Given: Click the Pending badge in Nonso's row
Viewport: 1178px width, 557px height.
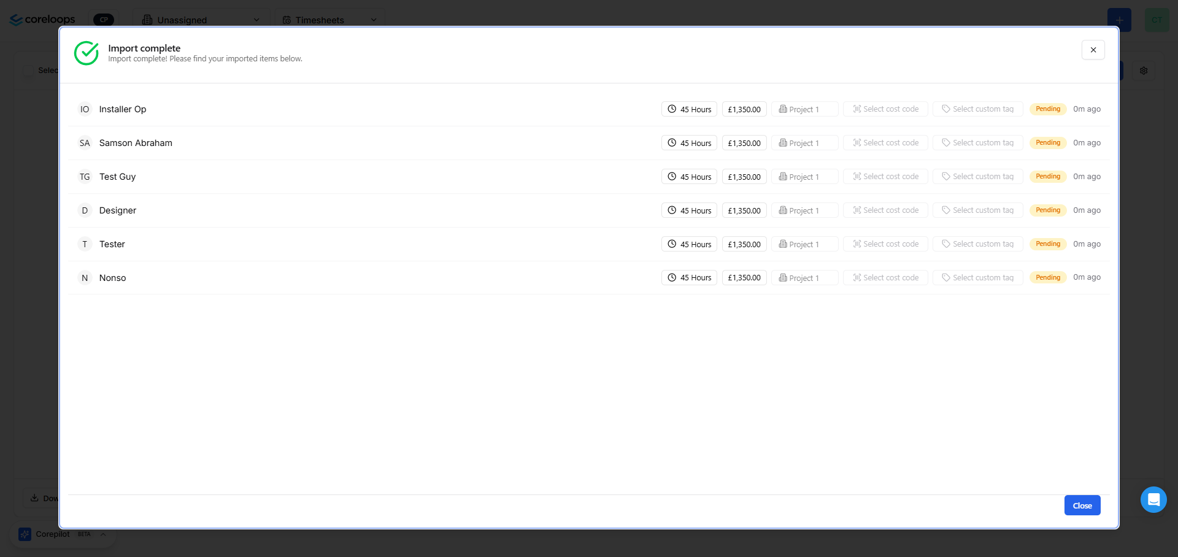Looking at the screenshot, I should [1048, 278].
